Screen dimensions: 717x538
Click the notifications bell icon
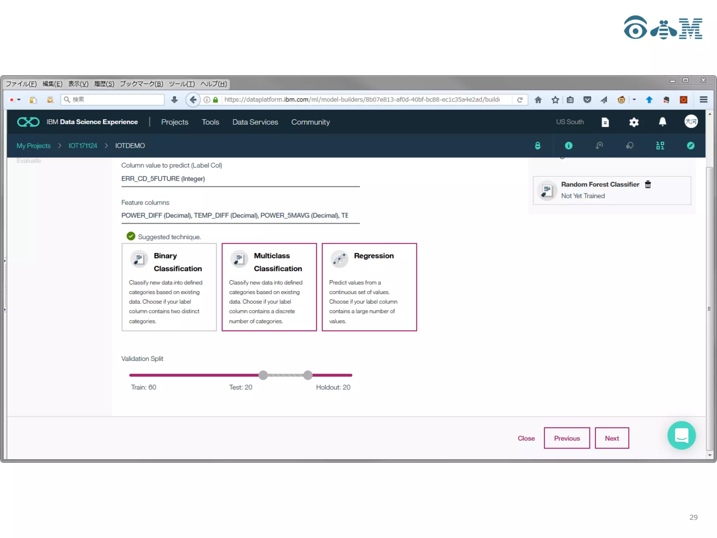662,122
